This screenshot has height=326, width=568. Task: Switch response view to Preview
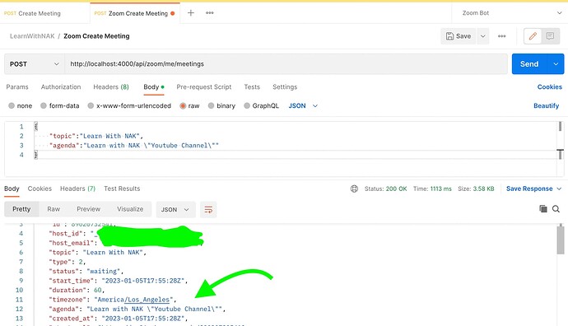tap(88, 209)
